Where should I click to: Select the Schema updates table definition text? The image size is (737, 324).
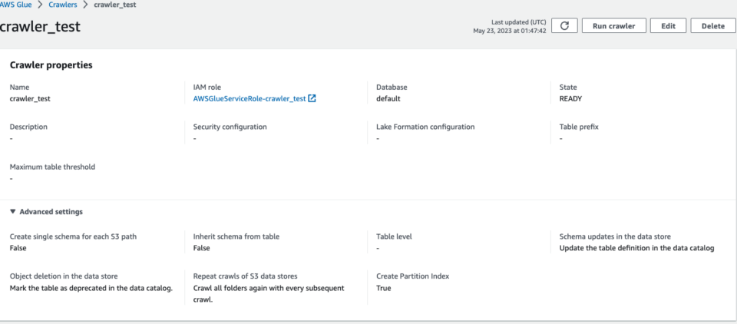point(636,249)
